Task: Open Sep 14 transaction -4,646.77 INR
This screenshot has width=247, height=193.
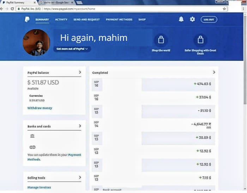Action: tap(153, 125)
